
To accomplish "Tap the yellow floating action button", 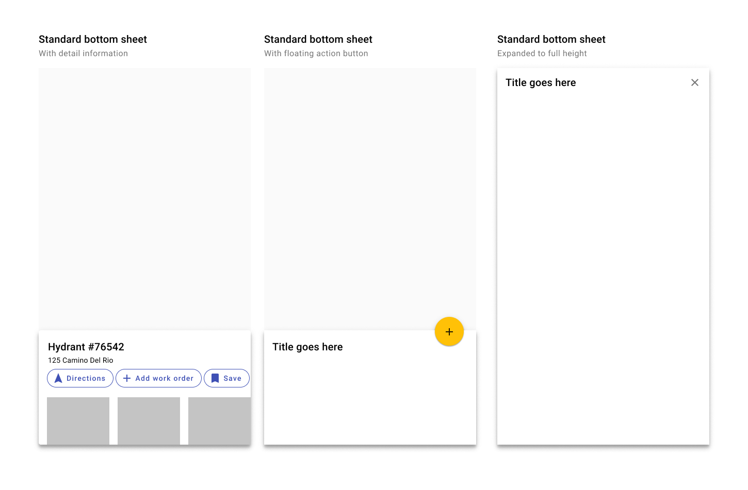I will (449, 332).
